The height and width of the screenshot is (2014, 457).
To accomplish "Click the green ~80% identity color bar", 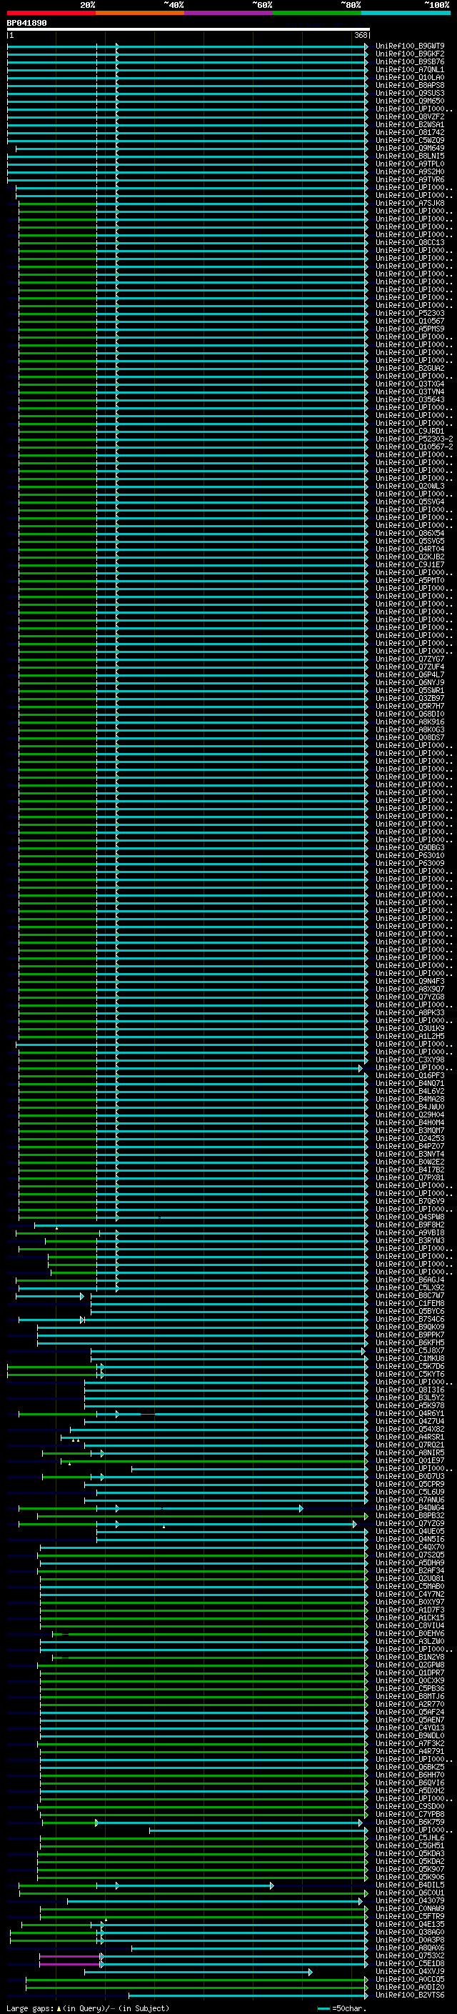I will tap(317, 13).
